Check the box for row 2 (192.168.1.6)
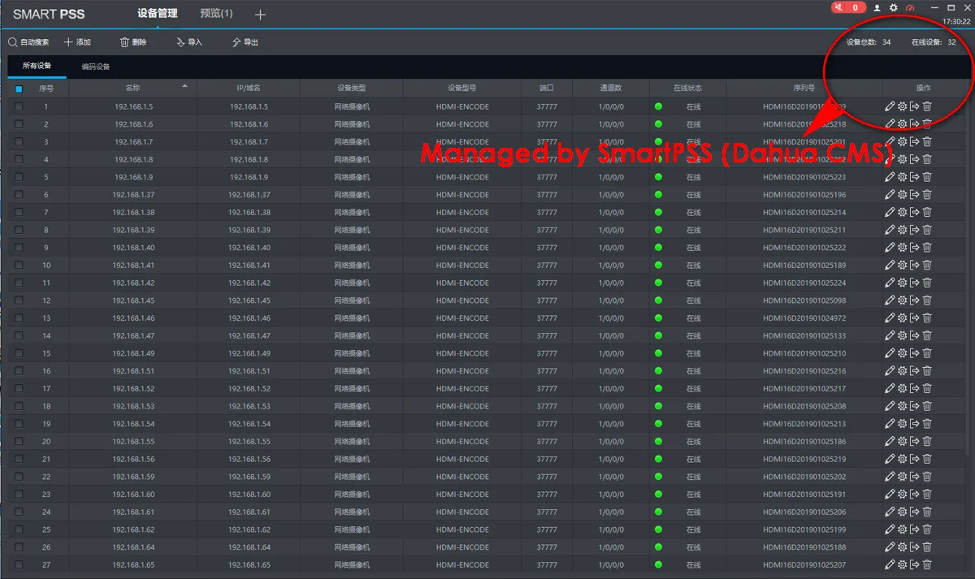The image size is (975, 579). pos(19,124)
